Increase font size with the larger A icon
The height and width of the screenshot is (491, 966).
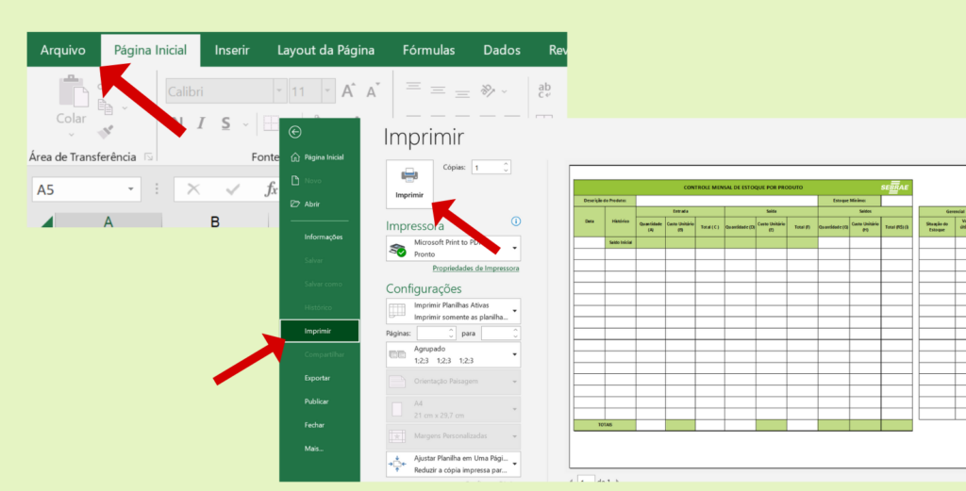(x=348, y=91)
